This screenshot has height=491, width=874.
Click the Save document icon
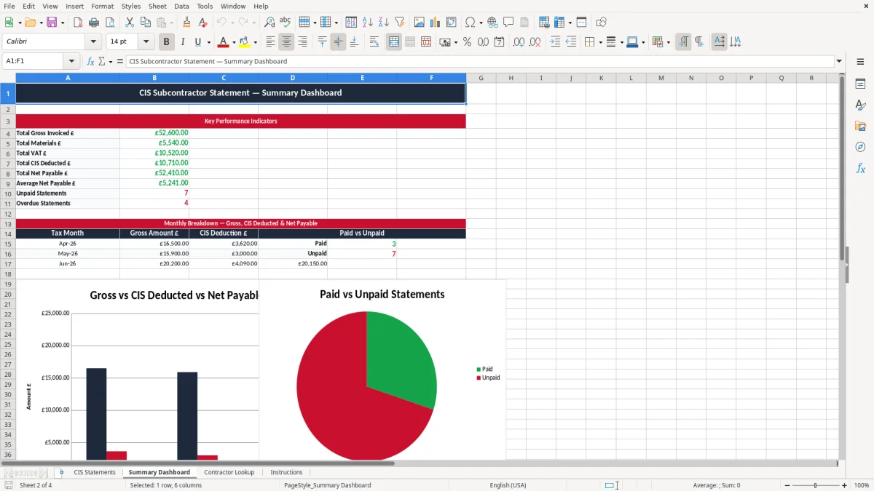click(52, 23)
